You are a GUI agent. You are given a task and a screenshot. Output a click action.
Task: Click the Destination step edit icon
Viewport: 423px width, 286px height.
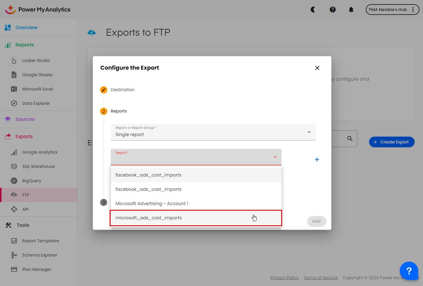click(104, 90)
